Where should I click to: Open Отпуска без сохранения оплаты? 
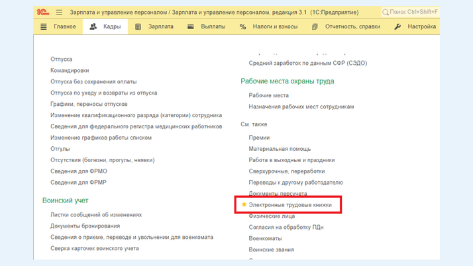pyautogui.click(x=93, y=81)
